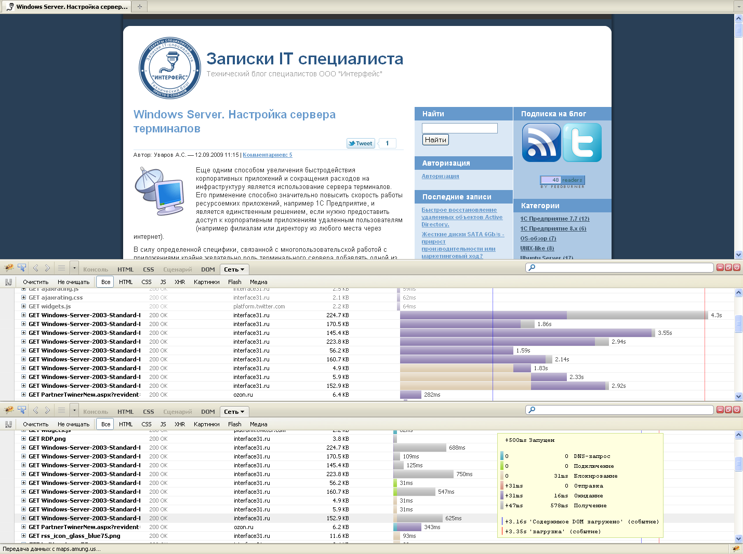Minimize the upper Firebug panel with the red minus icon
Screen dimensions: 743x554
[720, 267]
